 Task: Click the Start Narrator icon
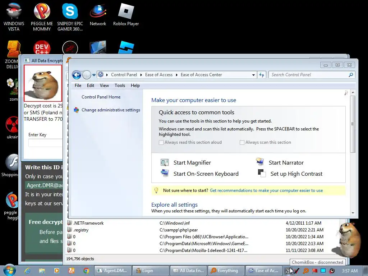point(260,162)
